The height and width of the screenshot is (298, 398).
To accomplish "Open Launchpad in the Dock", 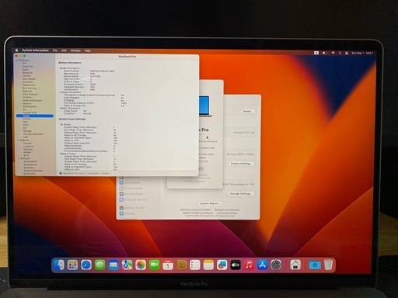I will tap(72, 265).
